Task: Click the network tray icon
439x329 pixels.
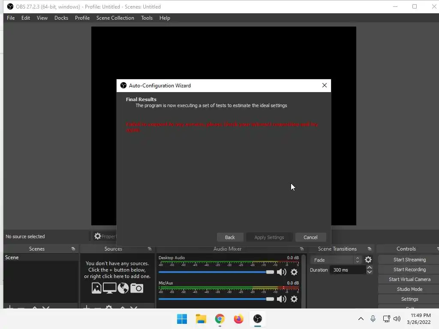Action: (386, 319)
